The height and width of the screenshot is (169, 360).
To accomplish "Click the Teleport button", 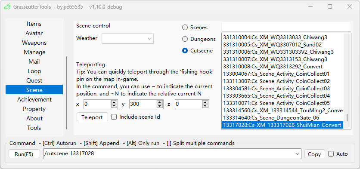I will point(92,117).
